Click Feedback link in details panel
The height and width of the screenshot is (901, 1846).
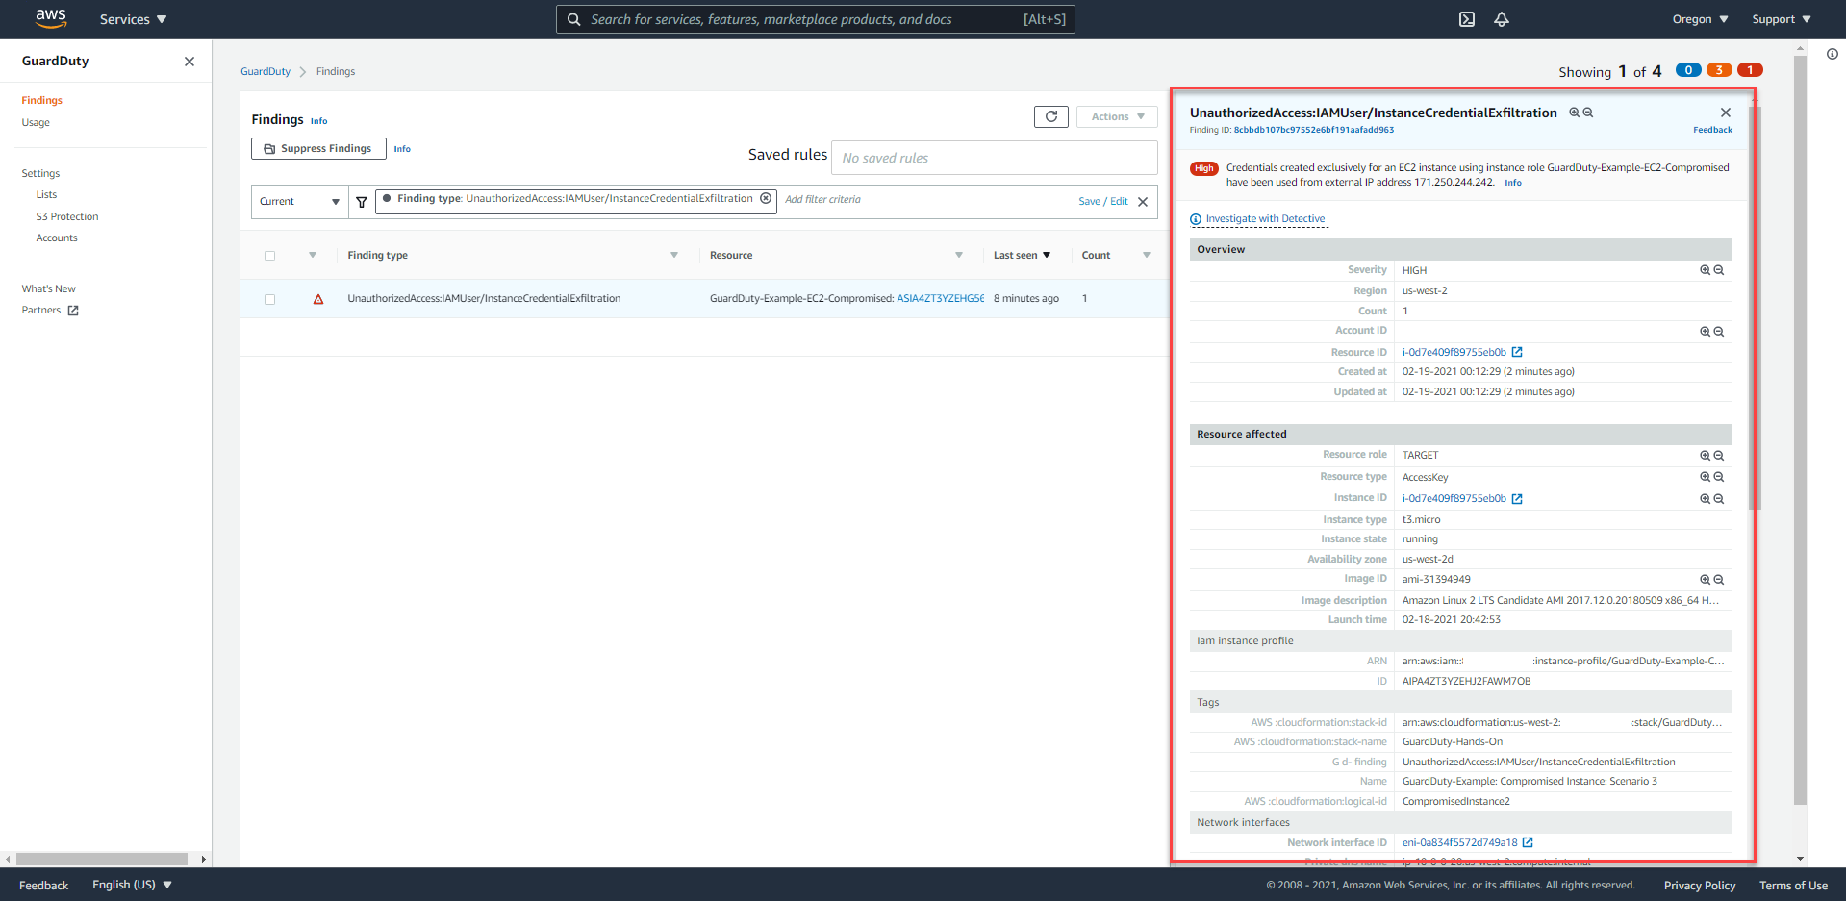click(x=1712, y=130)
